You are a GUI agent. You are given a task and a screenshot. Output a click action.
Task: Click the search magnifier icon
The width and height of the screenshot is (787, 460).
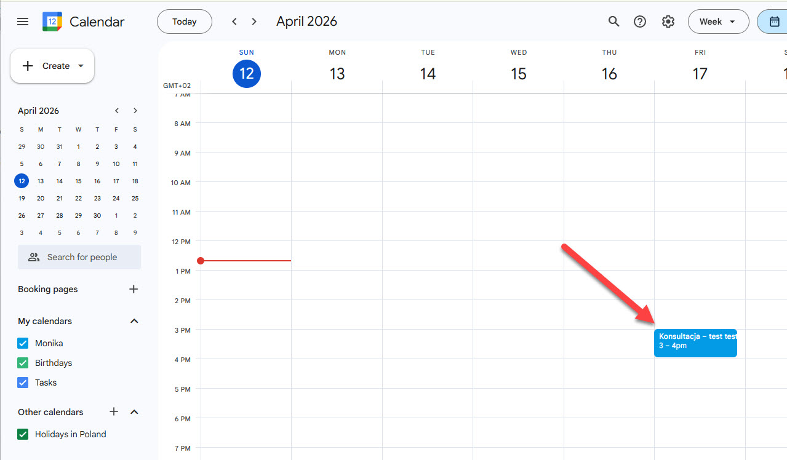click(613, 22)
